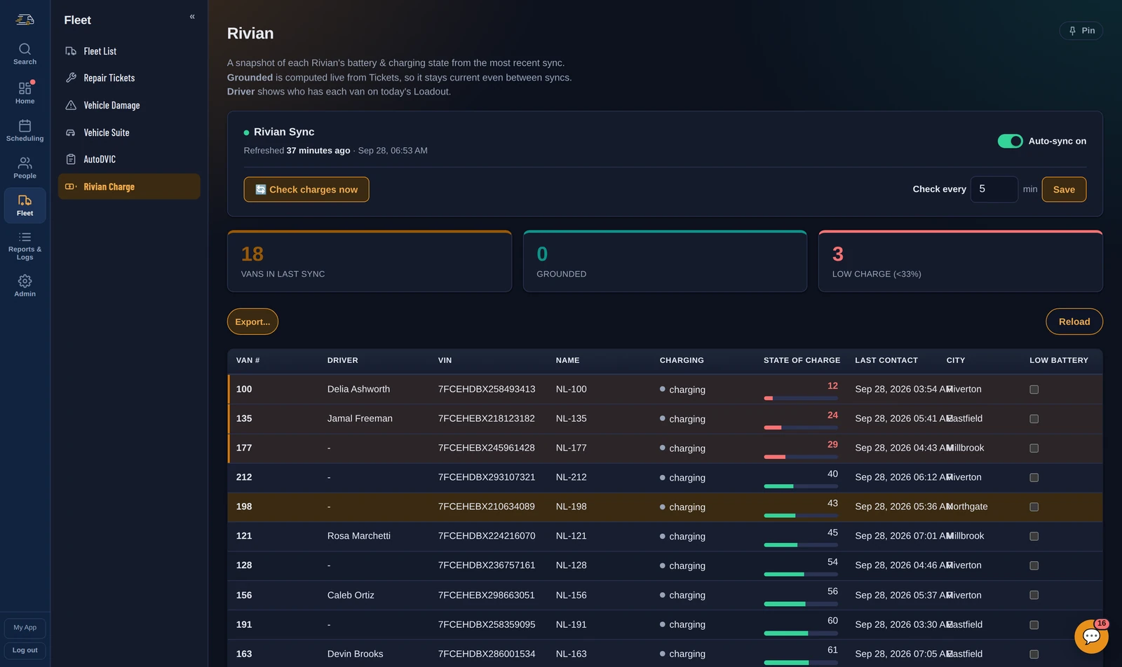Open AutoDVIC page
1122x667 pixels.
coord(129,159)
